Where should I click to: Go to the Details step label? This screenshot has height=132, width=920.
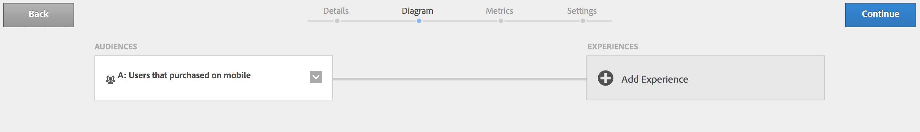(336, 11)
